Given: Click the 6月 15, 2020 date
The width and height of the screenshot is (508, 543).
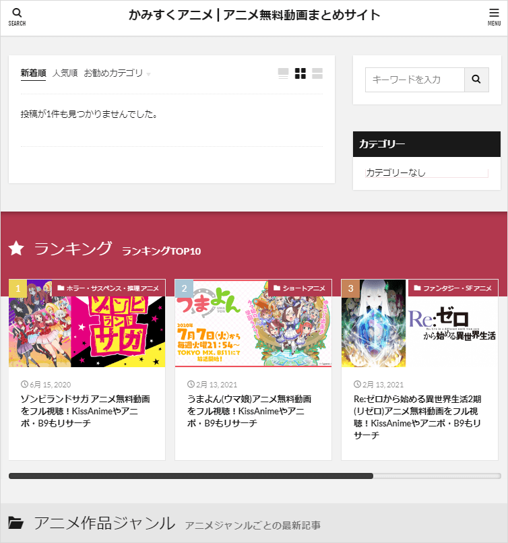Looking at the screenshot, I should coord(51,385).
